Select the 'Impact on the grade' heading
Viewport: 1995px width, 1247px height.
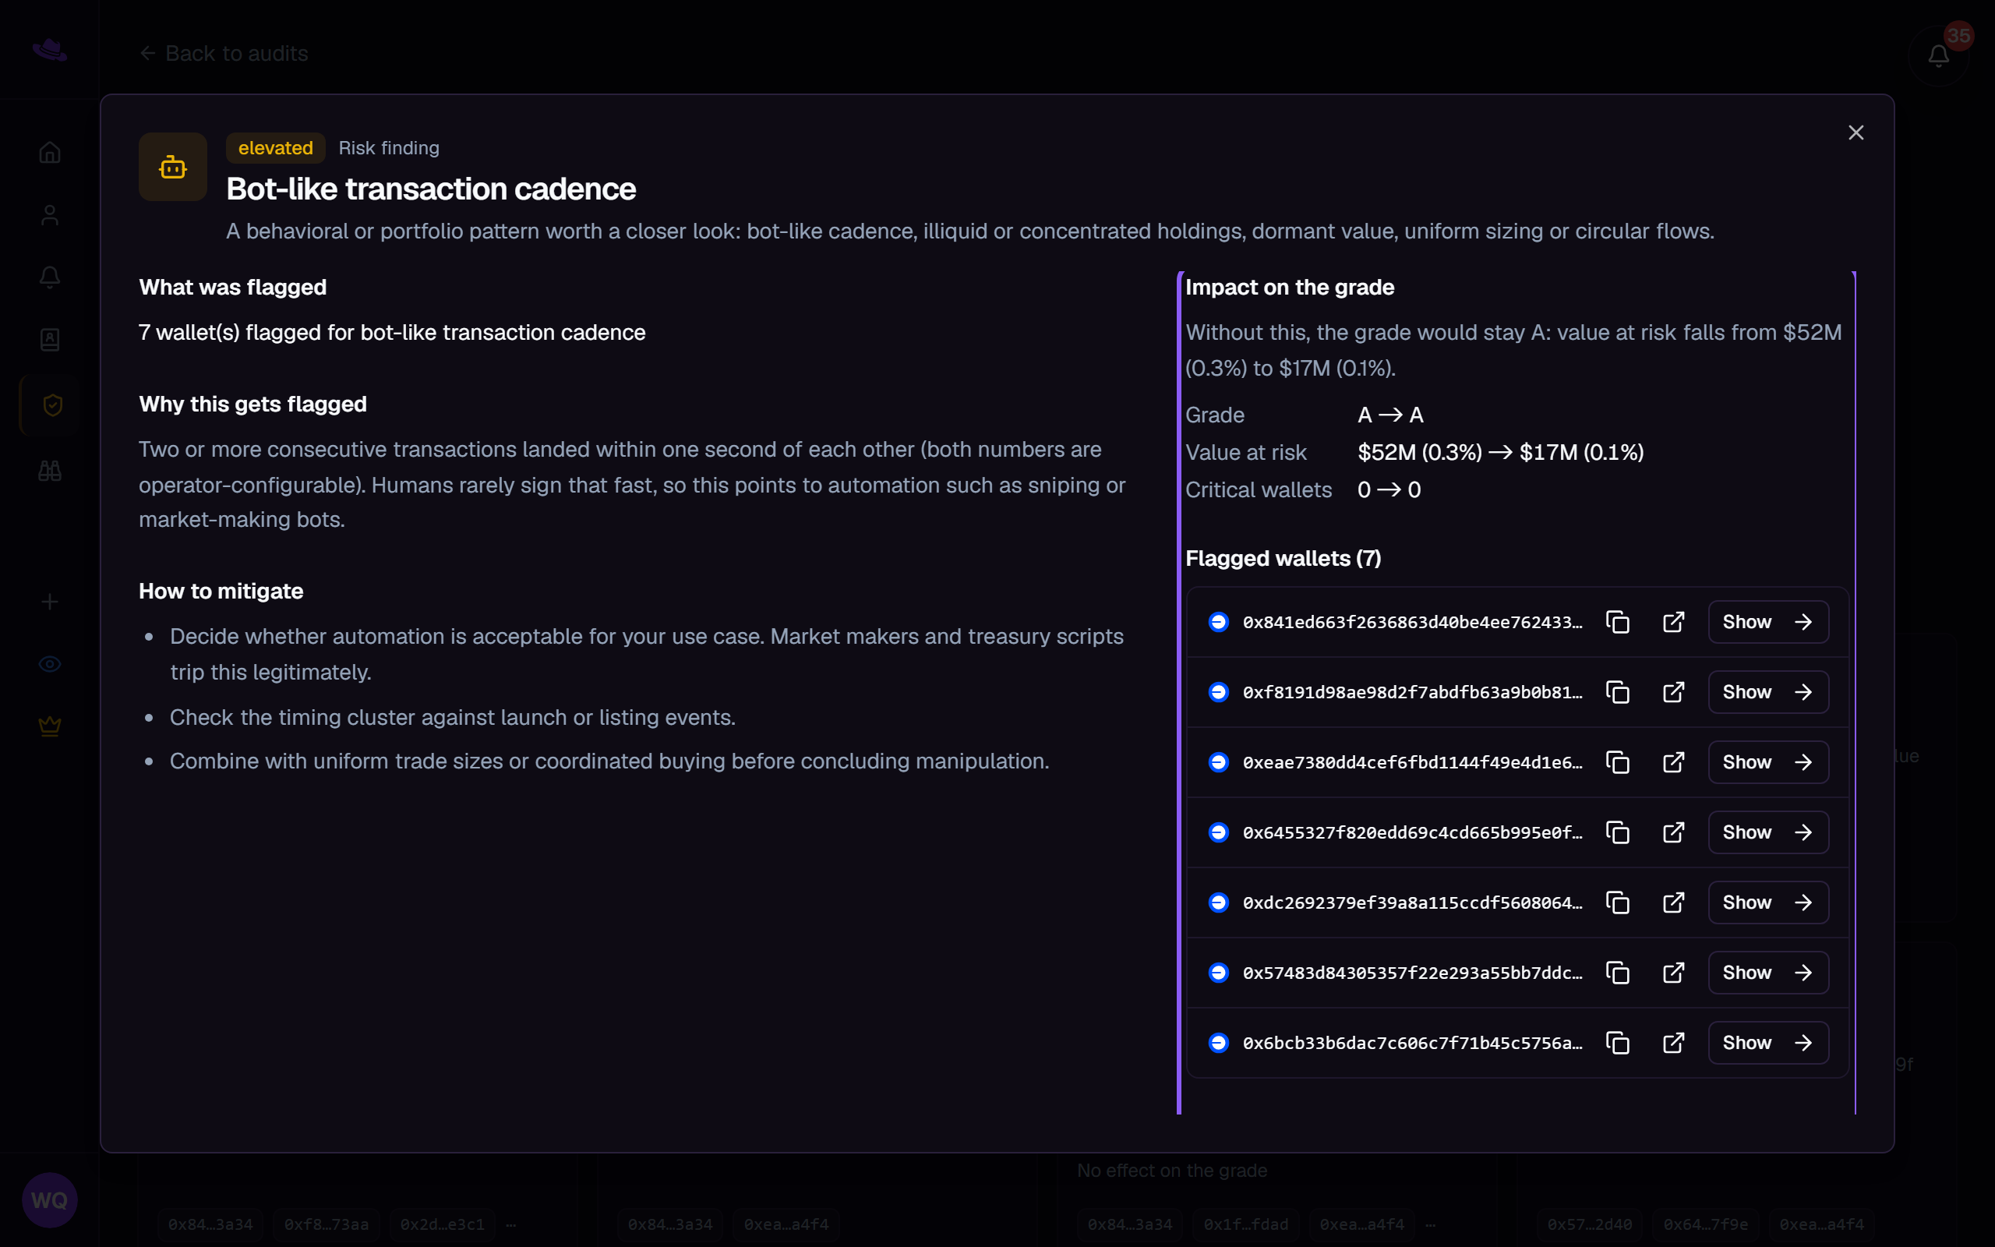click(1291, 287)
